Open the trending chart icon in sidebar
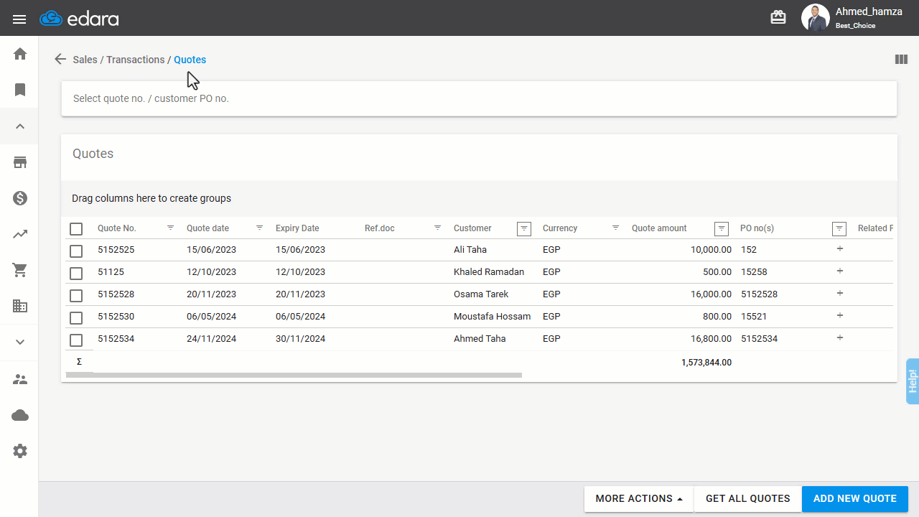This screenshot has width=919, height=517. pos(20,234)
